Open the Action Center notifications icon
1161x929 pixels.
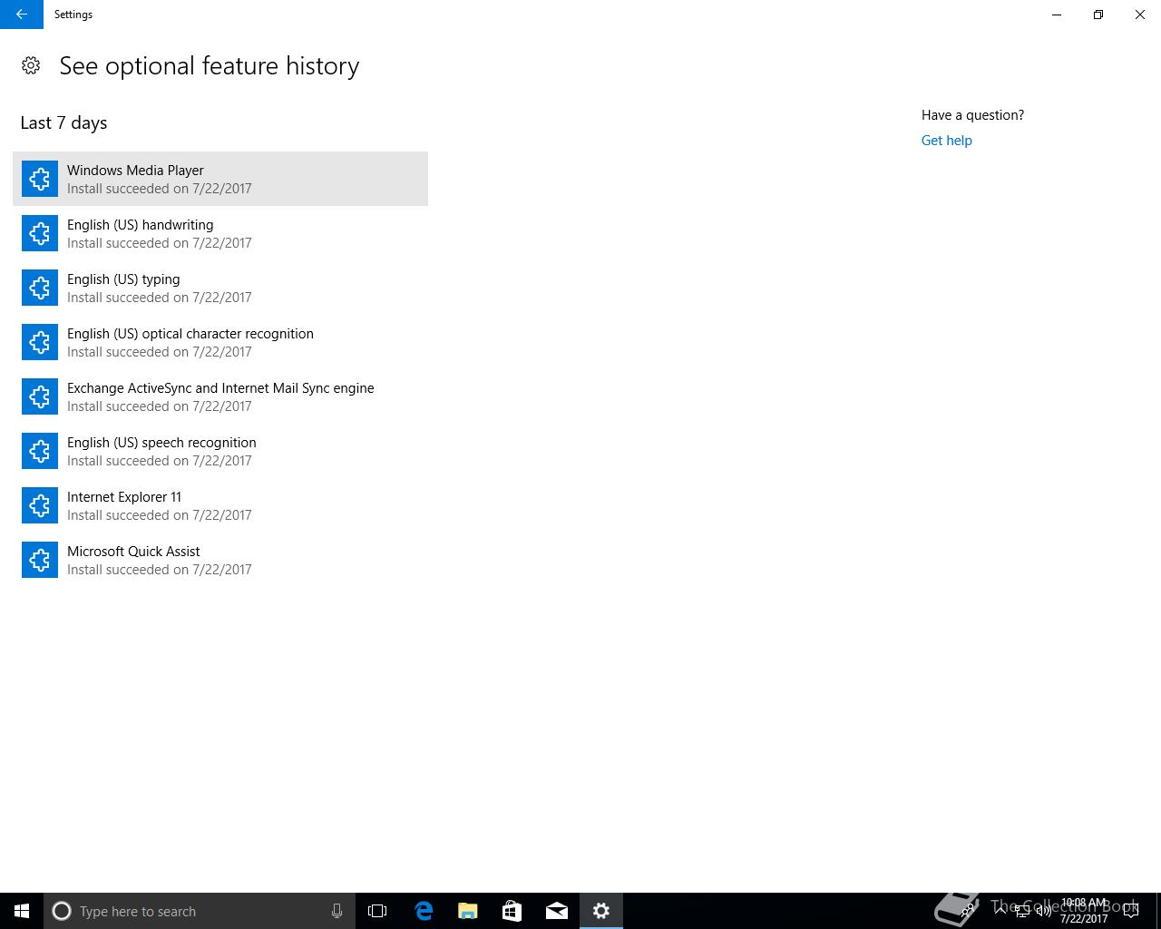coord(1131,911)
